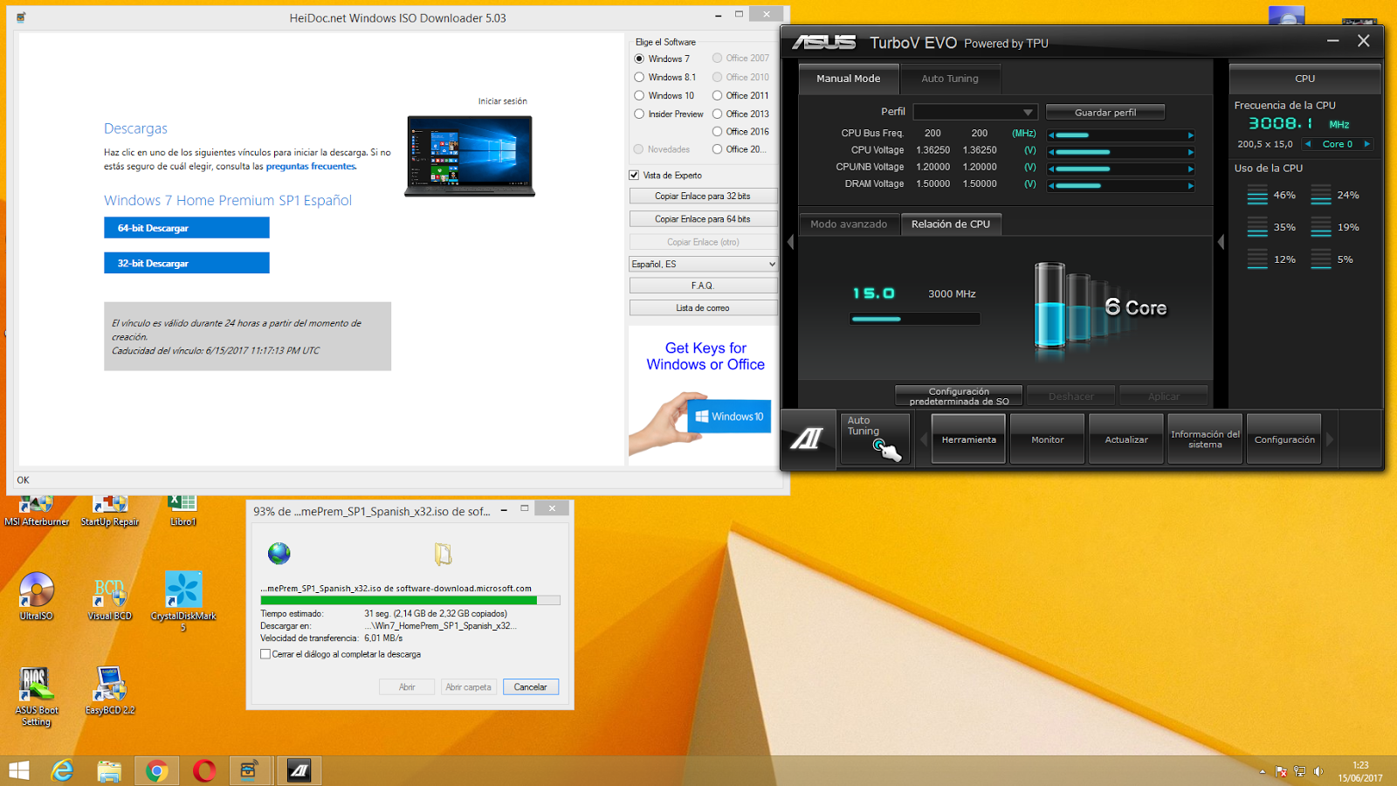This screenshot has width=1397, height=786.
Task: Switch to the ASUS AI Suite taskbar item
Action: pos(299,770)
